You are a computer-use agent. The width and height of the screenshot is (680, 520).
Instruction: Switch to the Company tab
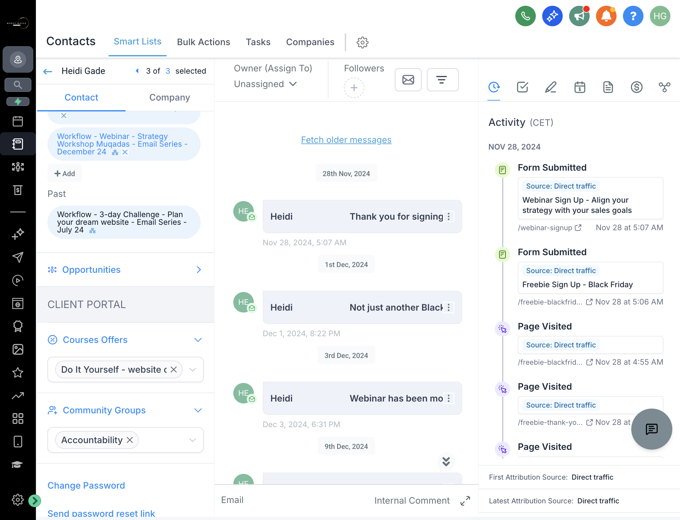[170, 97]
